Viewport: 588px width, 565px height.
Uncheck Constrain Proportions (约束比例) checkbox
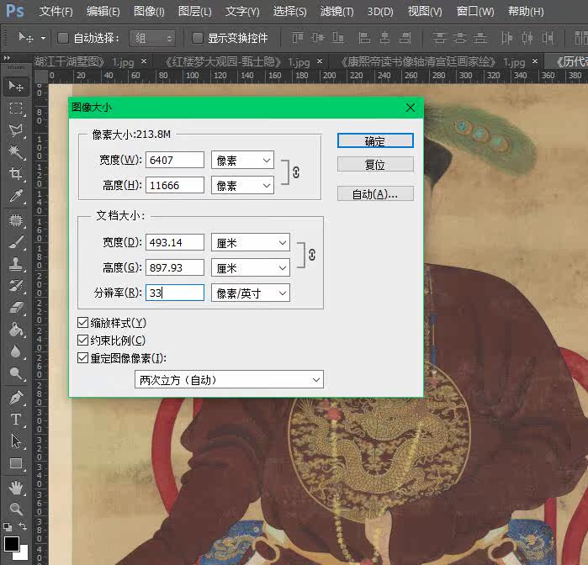click(x=82, y=340)
